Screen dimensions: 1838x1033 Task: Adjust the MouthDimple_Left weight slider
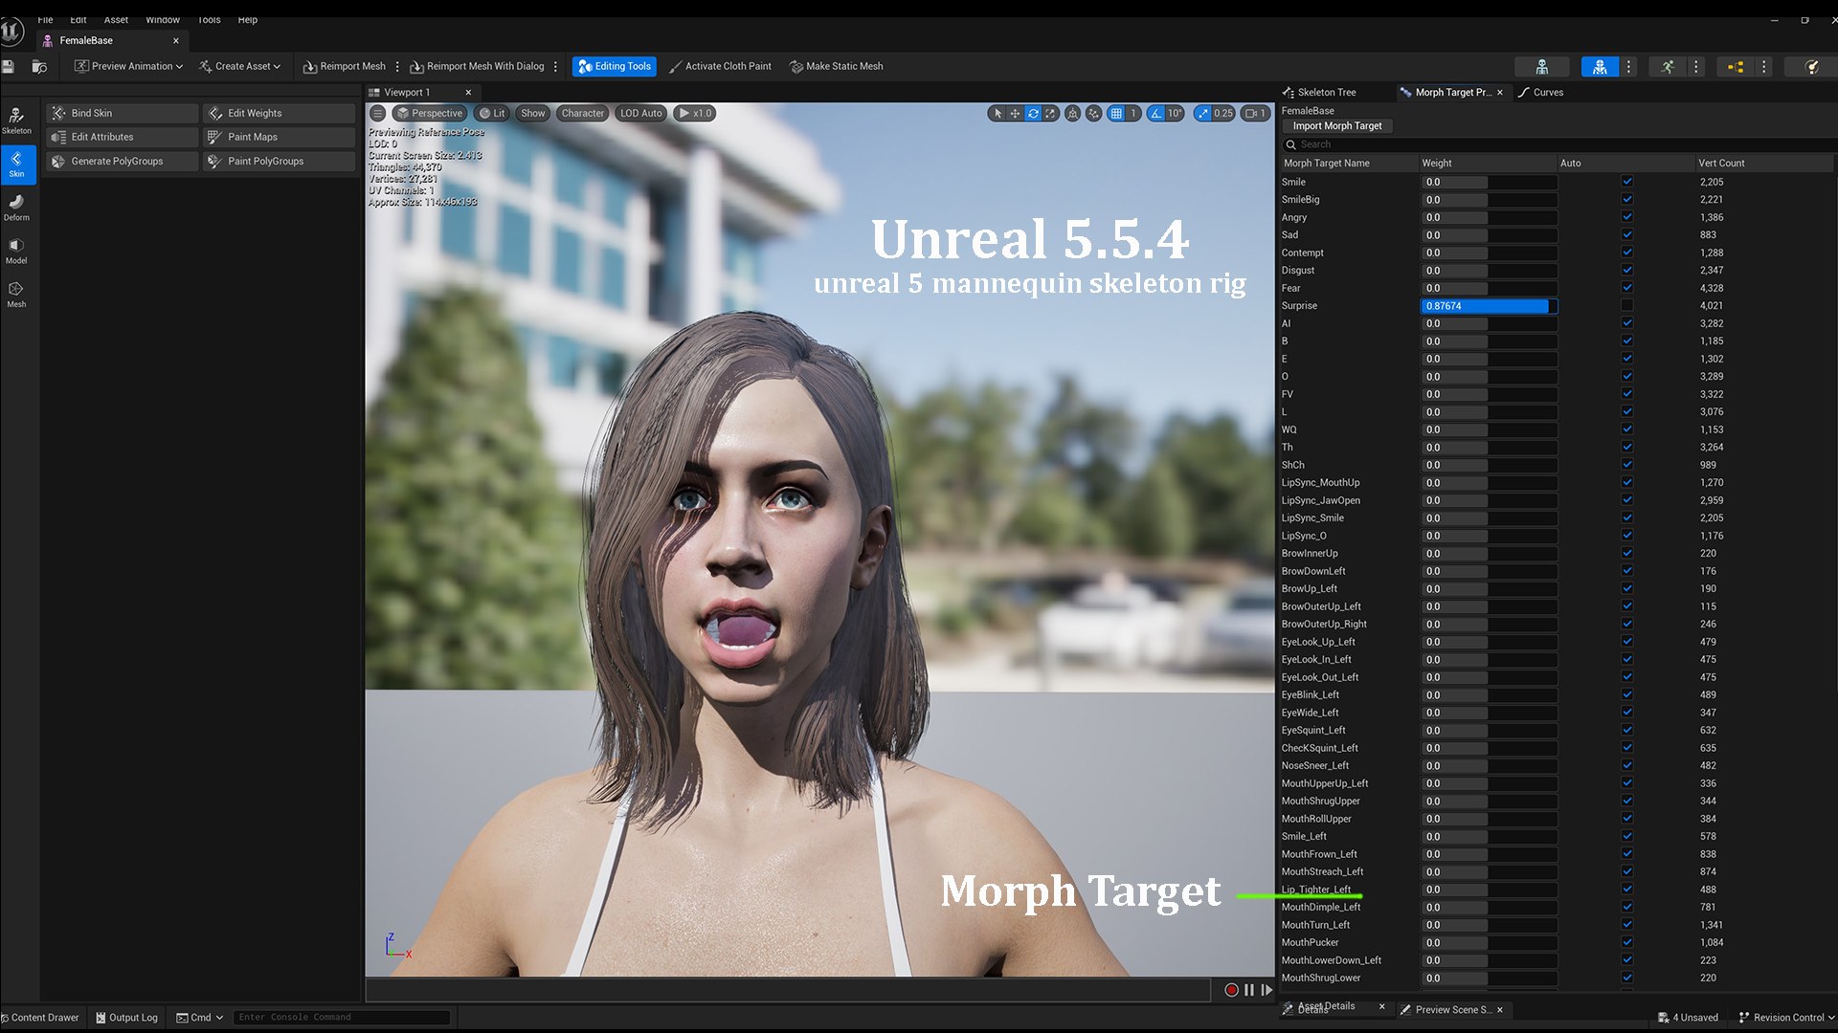[1489, 907]
